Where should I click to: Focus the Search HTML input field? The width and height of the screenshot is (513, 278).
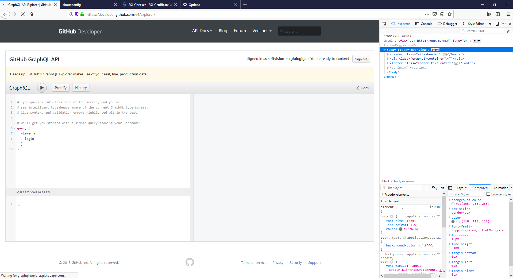(482, 31)
